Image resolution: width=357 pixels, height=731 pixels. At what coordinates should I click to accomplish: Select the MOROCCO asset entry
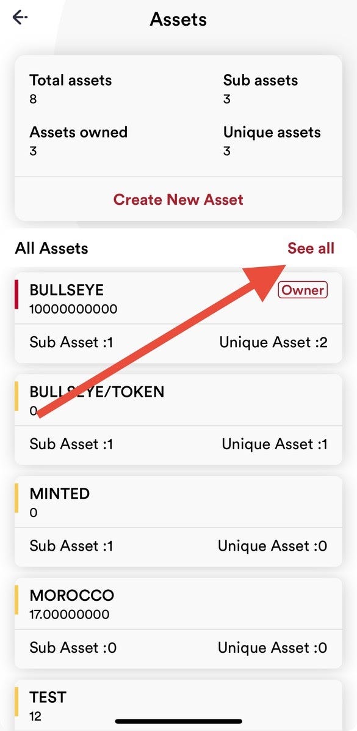pos(178,622)
